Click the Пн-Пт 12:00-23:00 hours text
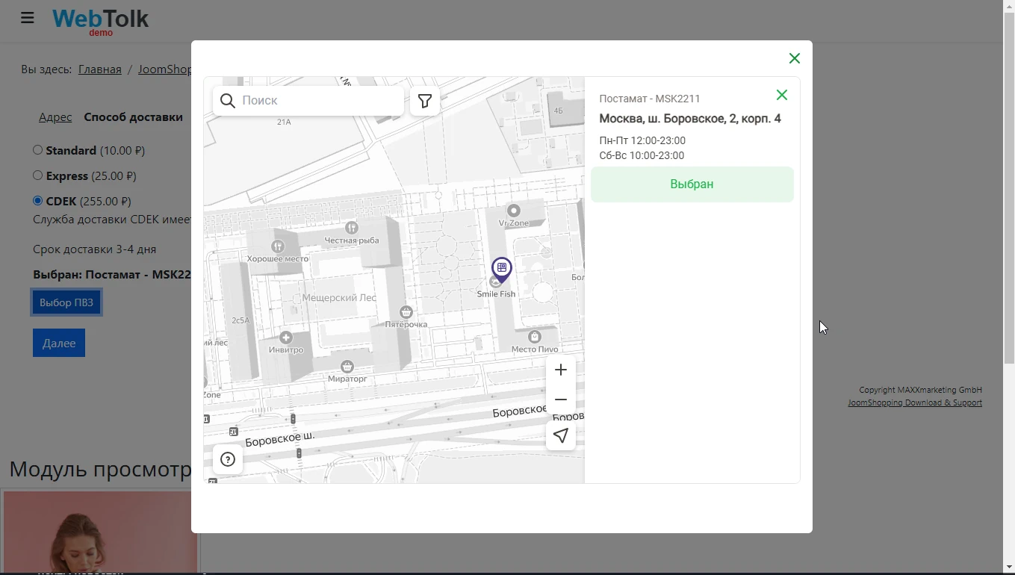Image resolution: width=1015 pixels, height=575 pixels. (x=642, y=140)
